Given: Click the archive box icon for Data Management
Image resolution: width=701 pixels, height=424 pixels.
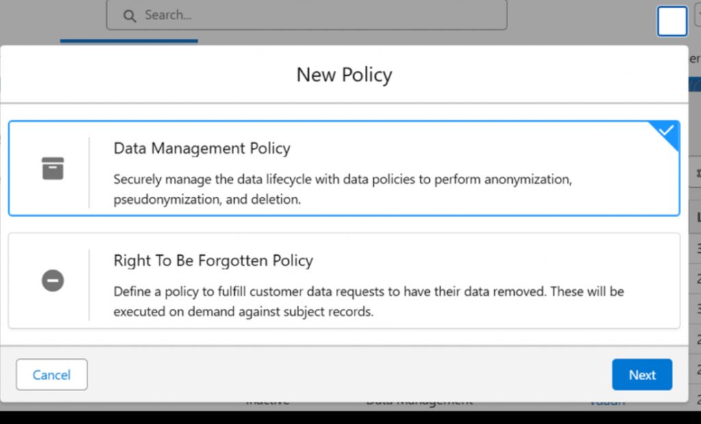Looking at the screenshot, I should pyautogui.click(x=53, y=168).
